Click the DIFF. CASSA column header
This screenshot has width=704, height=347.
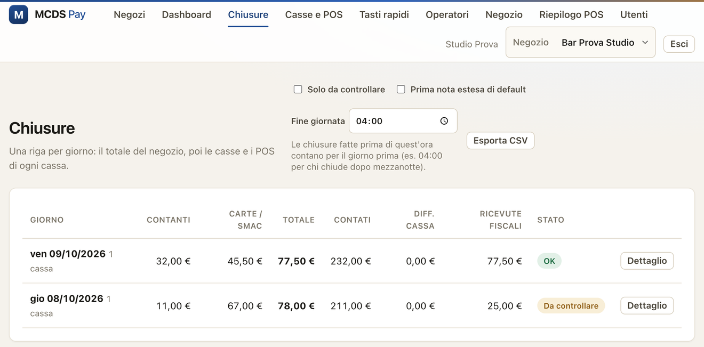pos(420,220)
